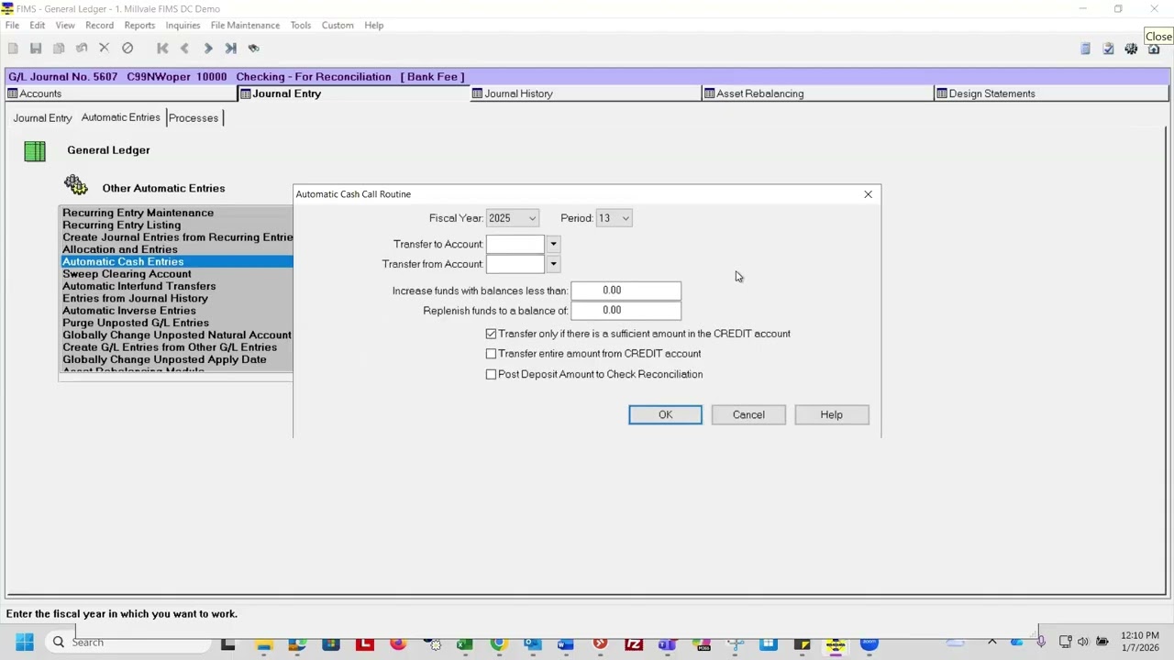
Task: Open the Reports menu
Action: (139, 26)
